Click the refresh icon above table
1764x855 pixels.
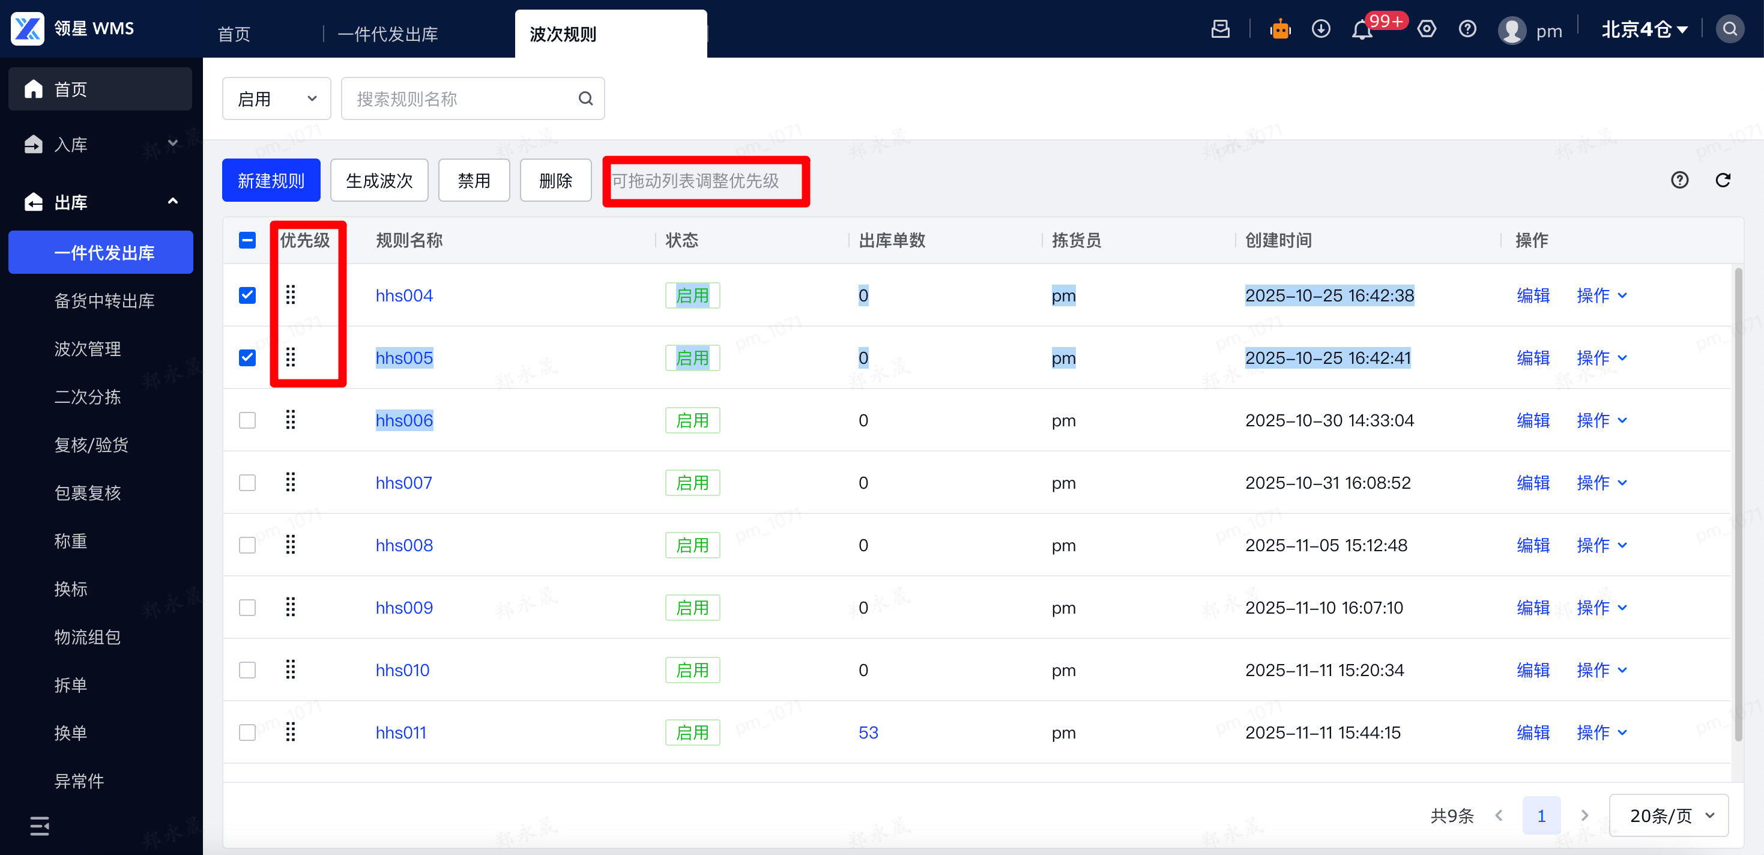click(x=1722, y=180)
